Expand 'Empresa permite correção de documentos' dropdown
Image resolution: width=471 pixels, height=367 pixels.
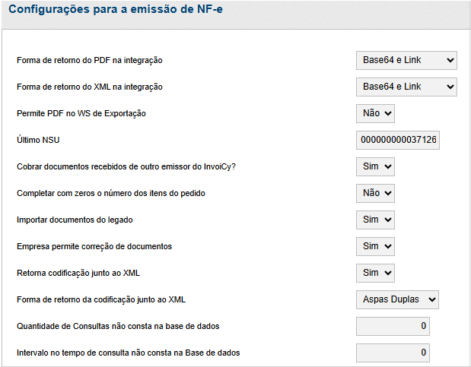[x=375, y=246]
